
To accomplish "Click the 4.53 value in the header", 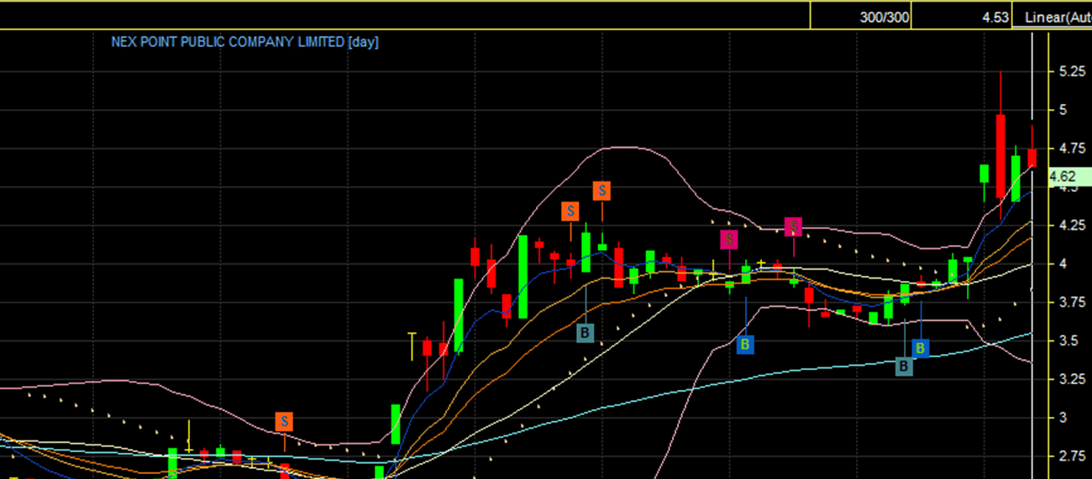I will 961,17.
